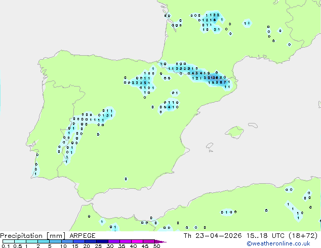Image resolution: width=321 pixels, height=248 pixels.
Task: Click the legend label '0.5'
Action: pos(17,246)
